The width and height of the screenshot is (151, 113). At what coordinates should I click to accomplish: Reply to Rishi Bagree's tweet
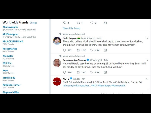[65, 50]
